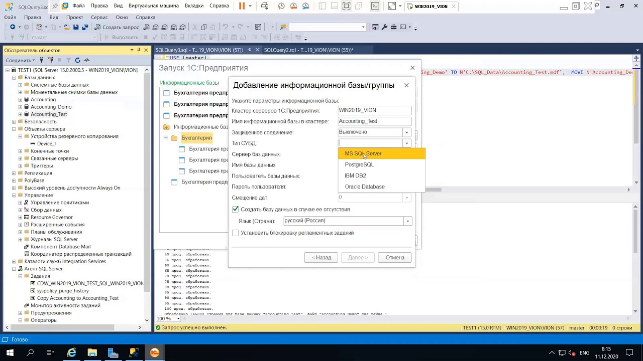Select 'Монитор активности заданий' tree item
Screen dimensions: 643x361
point(65,305)
